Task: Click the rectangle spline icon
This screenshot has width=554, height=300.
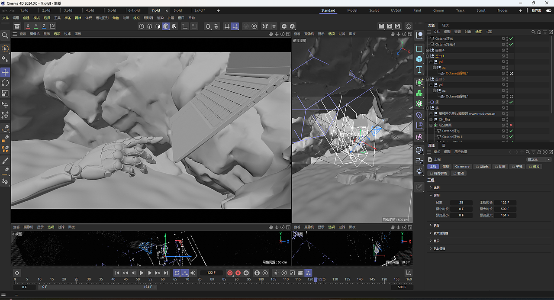Action: [x=419, y=48]
